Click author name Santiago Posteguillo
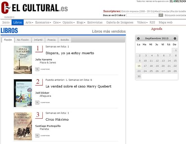This screenshot has height=144, width=186. (x=48, y=126)
